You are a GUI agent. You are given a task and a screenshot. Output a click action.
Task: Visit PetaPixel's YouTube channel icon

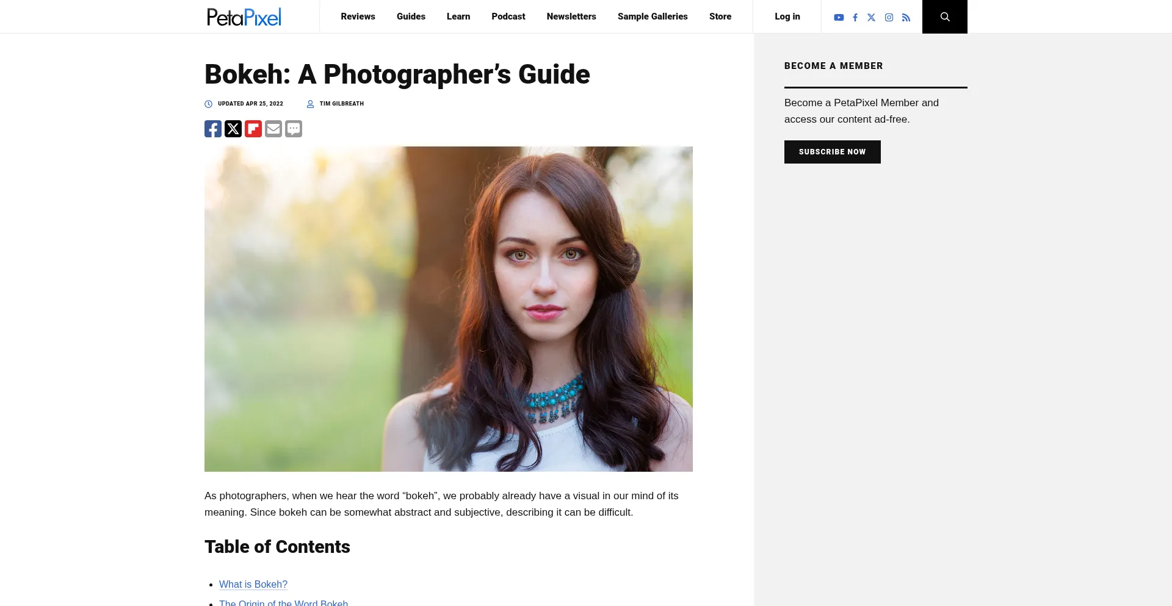point(839,18)
